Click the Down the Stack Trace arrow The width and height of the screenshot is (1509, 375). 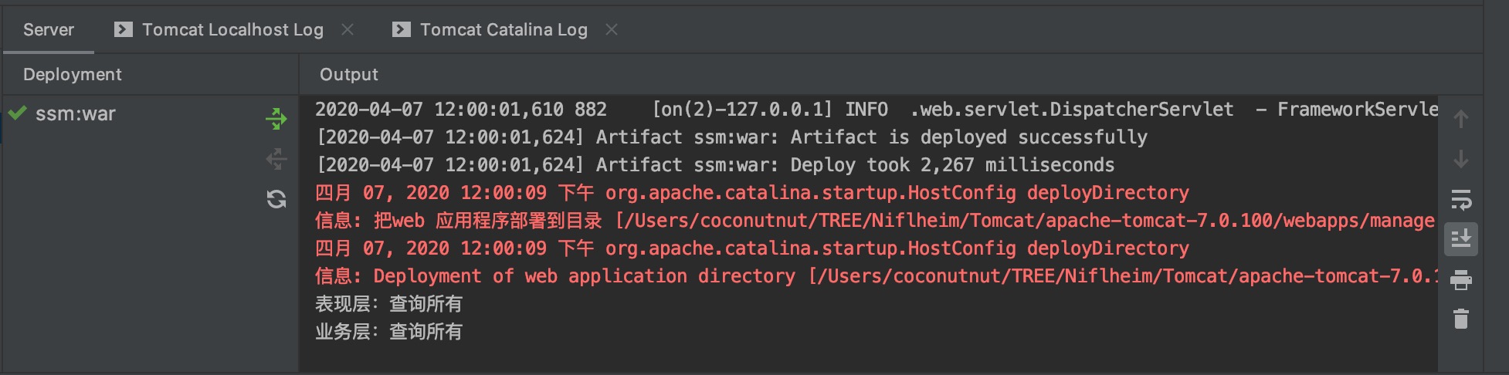tap(1460, 160)
